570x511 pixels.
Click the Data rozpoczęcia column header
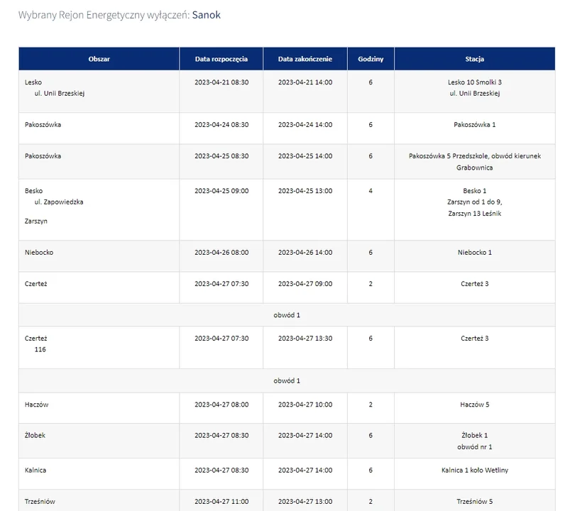point(221,59)
